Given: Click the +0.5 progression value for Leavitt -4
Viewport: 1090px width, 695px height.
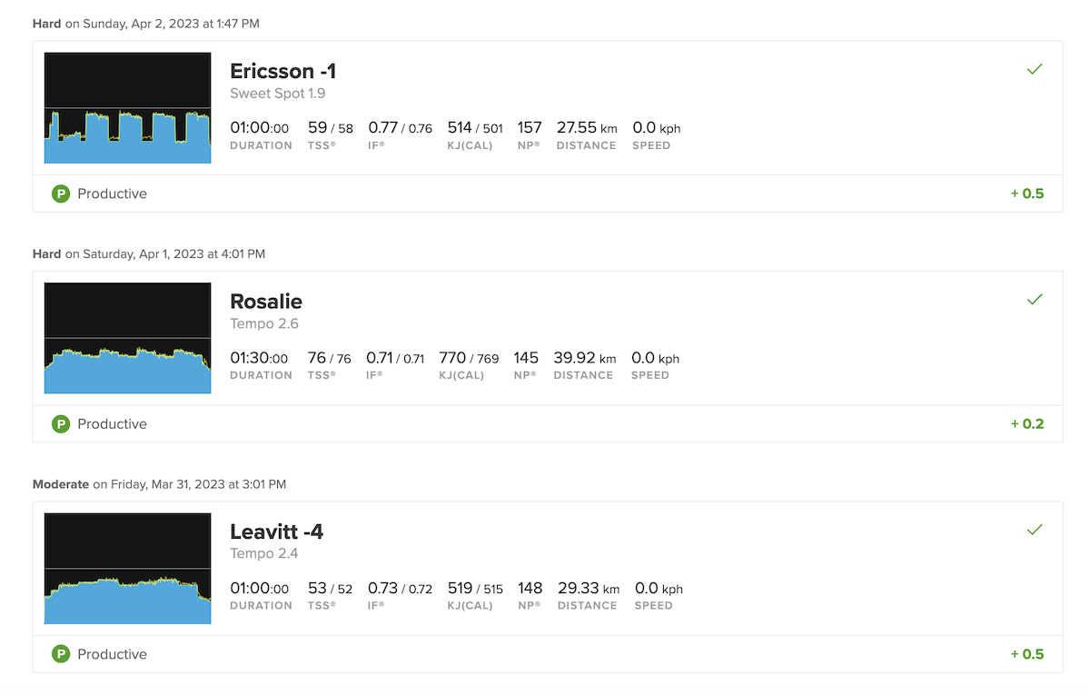Looking at the screenshot, I should pyautogui.click(x=1027, y=654).
